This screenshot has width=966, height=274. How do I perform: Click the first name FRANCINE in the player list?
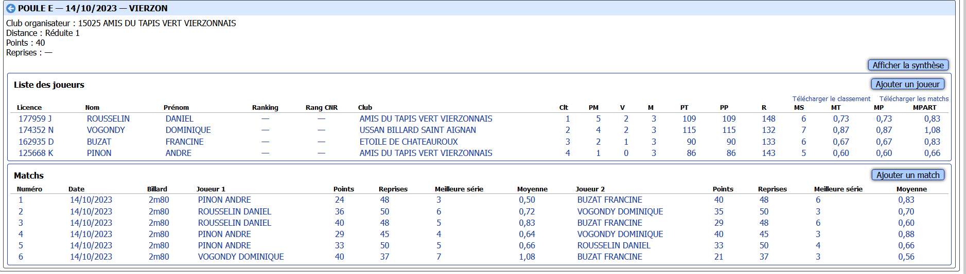[x=184, y=142]
